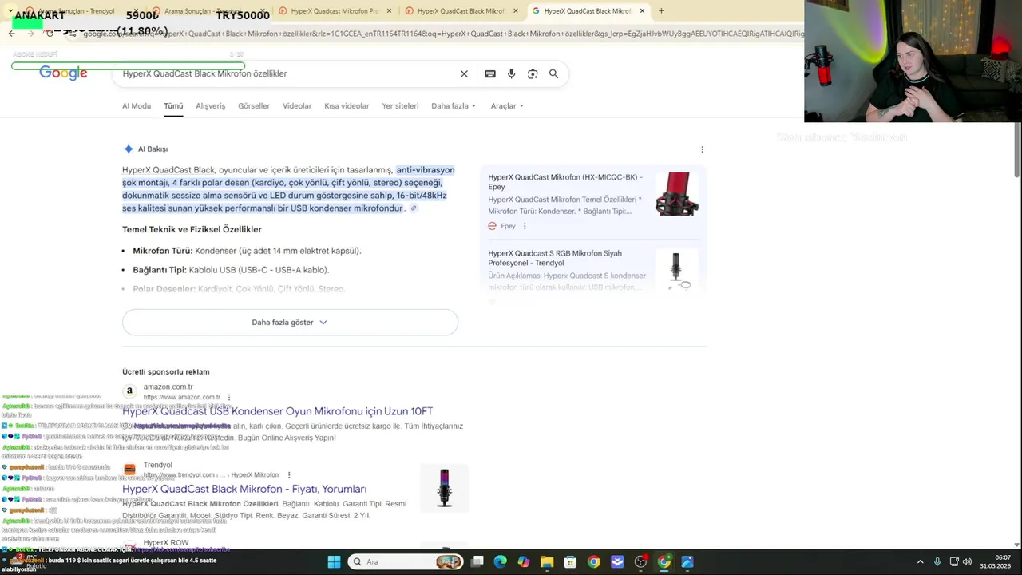1022x575 pixels.
Task: Click the system tray microphone icon
Action: click(937, 561)
